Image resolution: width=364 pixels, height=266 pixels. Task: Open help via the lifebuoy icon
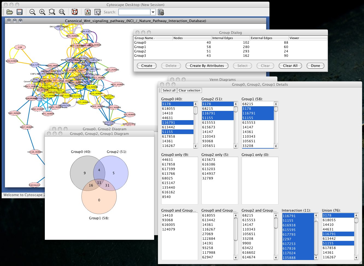pyautogui.click(x=75, y=12)
